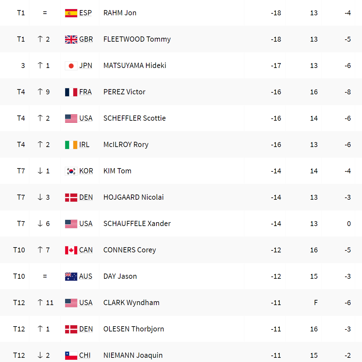Click the down arrow 6 movement for SCHAUFFELE

43,223
